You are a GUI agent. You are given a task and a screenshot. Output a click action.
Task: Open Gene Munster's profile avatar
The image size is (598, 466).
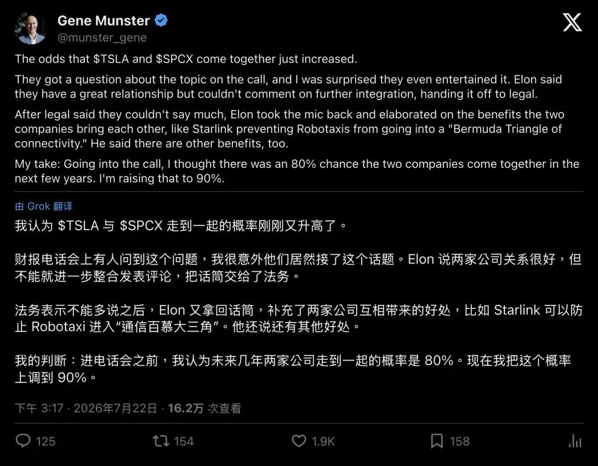[x=30, y=29]
